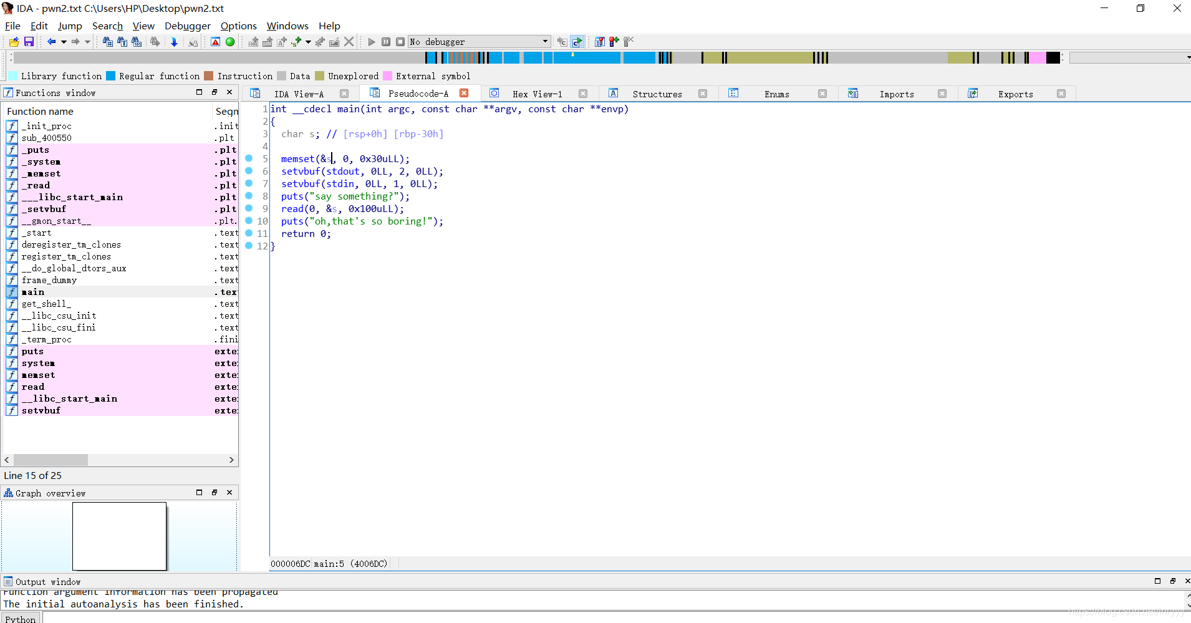Screen dimensions: 1191x623
Task: Toggle breakpoint dot on line 11
Action: pyautogui.click(x=249, y=233)
